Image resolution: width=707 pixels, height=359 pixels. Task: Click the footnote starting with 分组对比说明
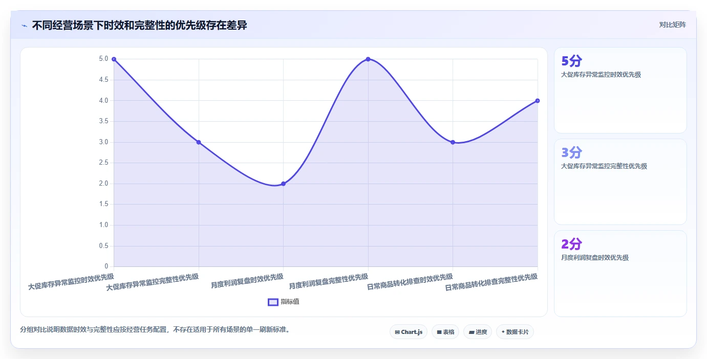[156, 329]
